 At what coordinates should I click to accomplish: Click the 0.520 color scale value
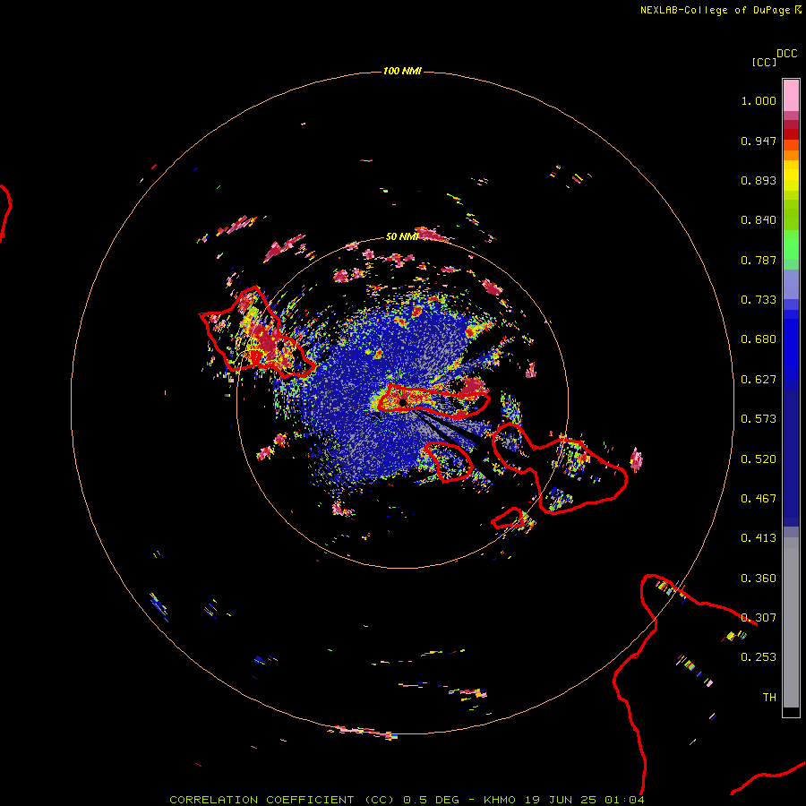759,459
